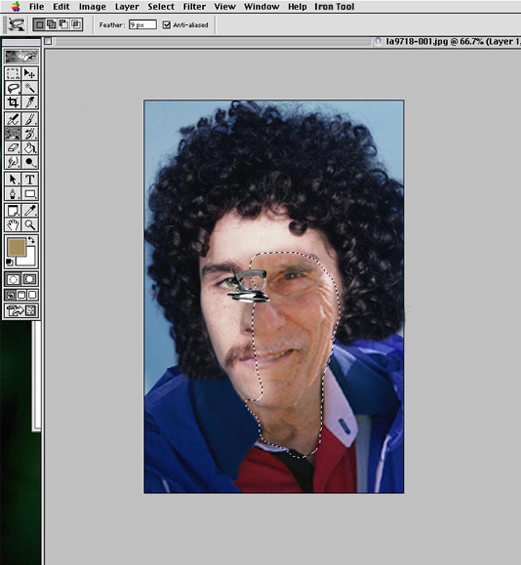Select the Paint Bucket tool
Viewport: 521px width, 565px height.
30,149
